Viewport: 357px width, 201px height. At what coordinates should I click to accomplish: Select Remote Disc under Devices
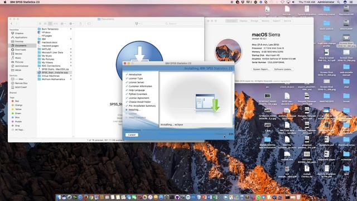tap(21, 83)
